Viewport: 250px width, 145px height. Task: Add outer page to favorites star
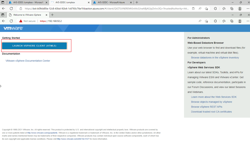tap(206, 9)
